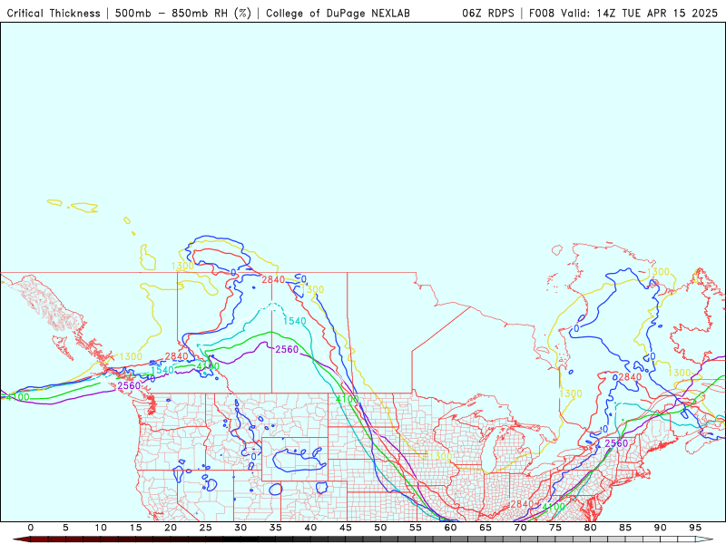Viewport: 726px width, 544px height.
Task: Click the 'Critical Thickness' title text
Action: pyautogui.click(x=54, y=14)
